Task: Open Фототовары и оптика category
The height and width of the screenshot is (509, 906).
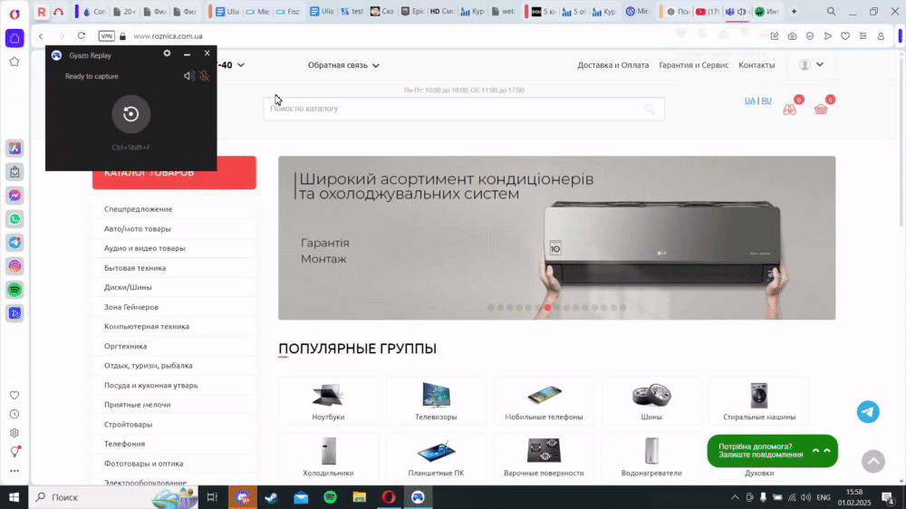Action: point(143,464)
